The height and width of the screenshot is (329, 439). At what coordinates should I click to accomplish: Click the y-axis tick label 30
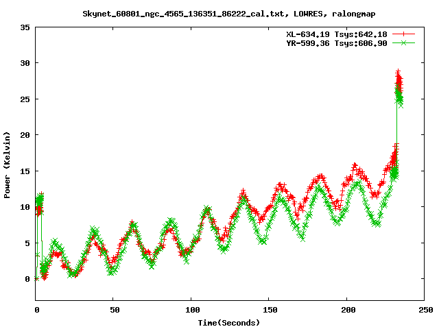[25, 63]
